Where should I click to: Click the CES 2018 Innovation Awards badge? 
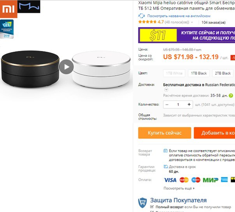pyautogui.click(x=7, y=29)
